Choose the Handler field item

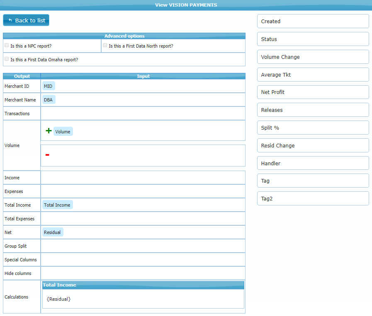point(313,163)
